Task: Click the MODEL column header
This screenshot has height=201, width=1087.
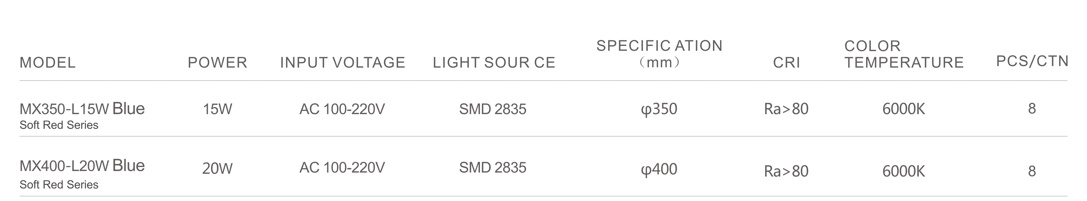Action: pyautogui.click(x=48, y=62)
